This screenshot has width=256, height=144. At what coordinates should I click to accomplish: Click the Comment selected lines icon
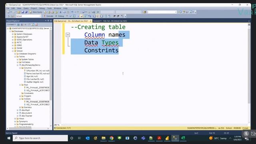(x=106, y=16)
